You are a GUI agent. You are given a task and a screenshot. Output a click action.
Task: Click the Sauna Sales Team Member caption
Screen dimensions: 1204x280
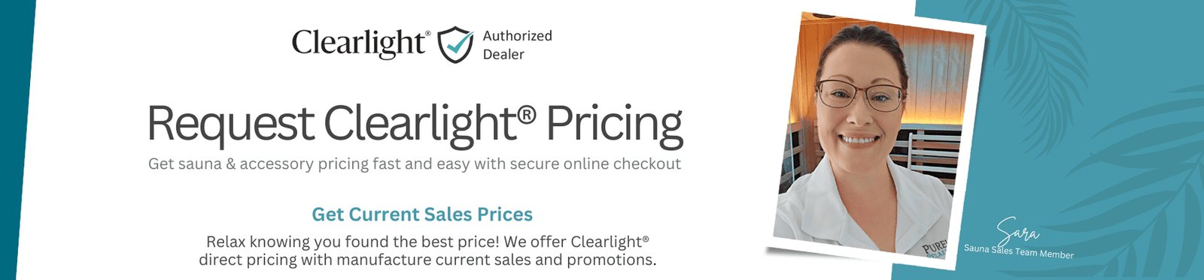point(1019,251)
